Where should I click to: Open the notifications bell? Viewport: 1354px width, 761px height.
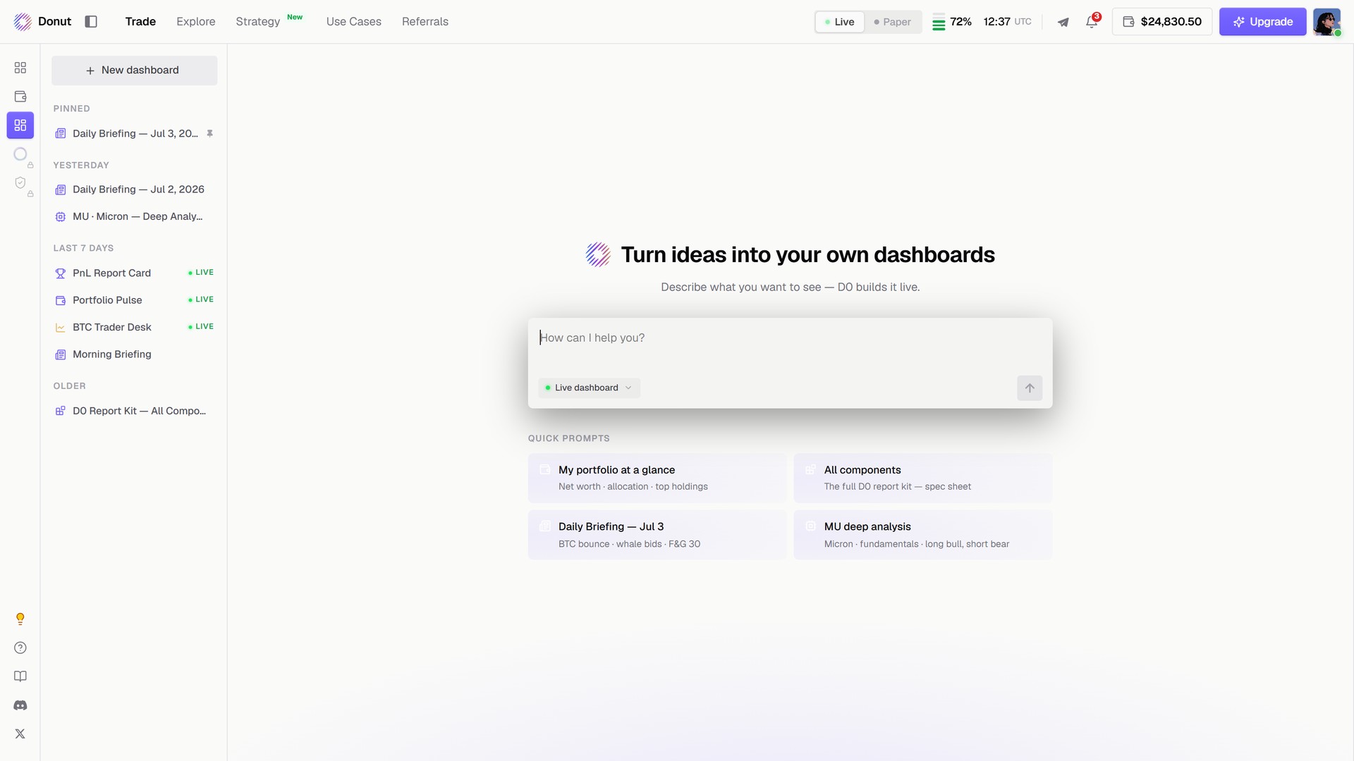tap(1092, 22)
